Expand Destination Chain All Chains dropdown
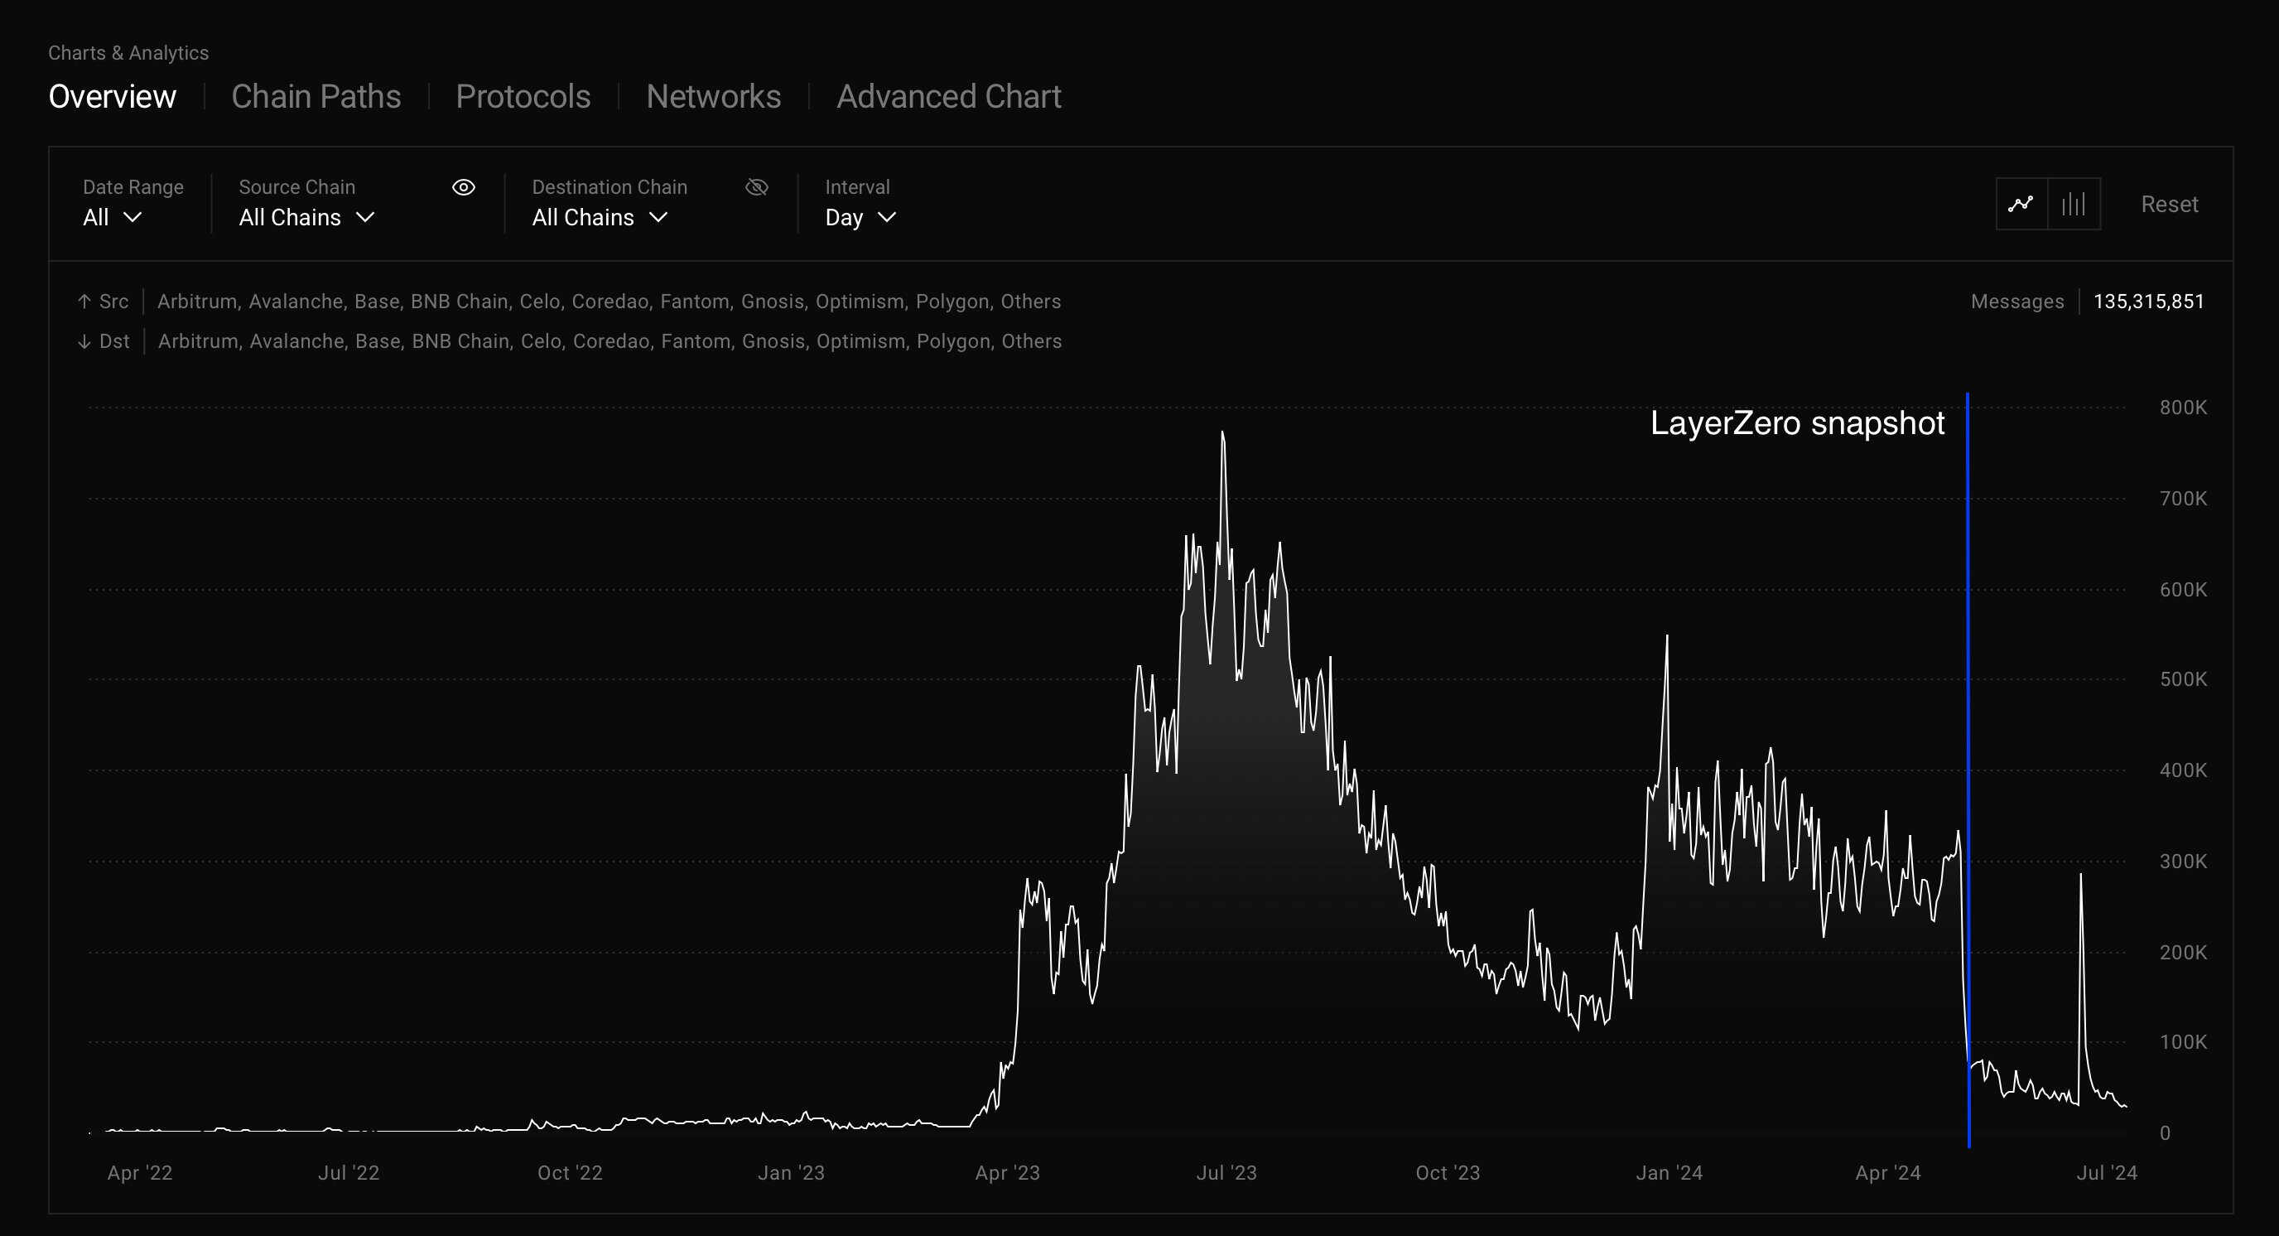The width and height of the screenshot is (2279, 1236). click(x=599, y=218)
